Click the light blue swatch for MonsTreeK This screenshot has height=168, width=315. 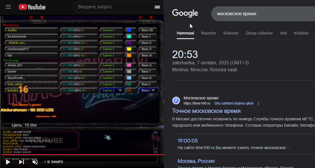129,78
